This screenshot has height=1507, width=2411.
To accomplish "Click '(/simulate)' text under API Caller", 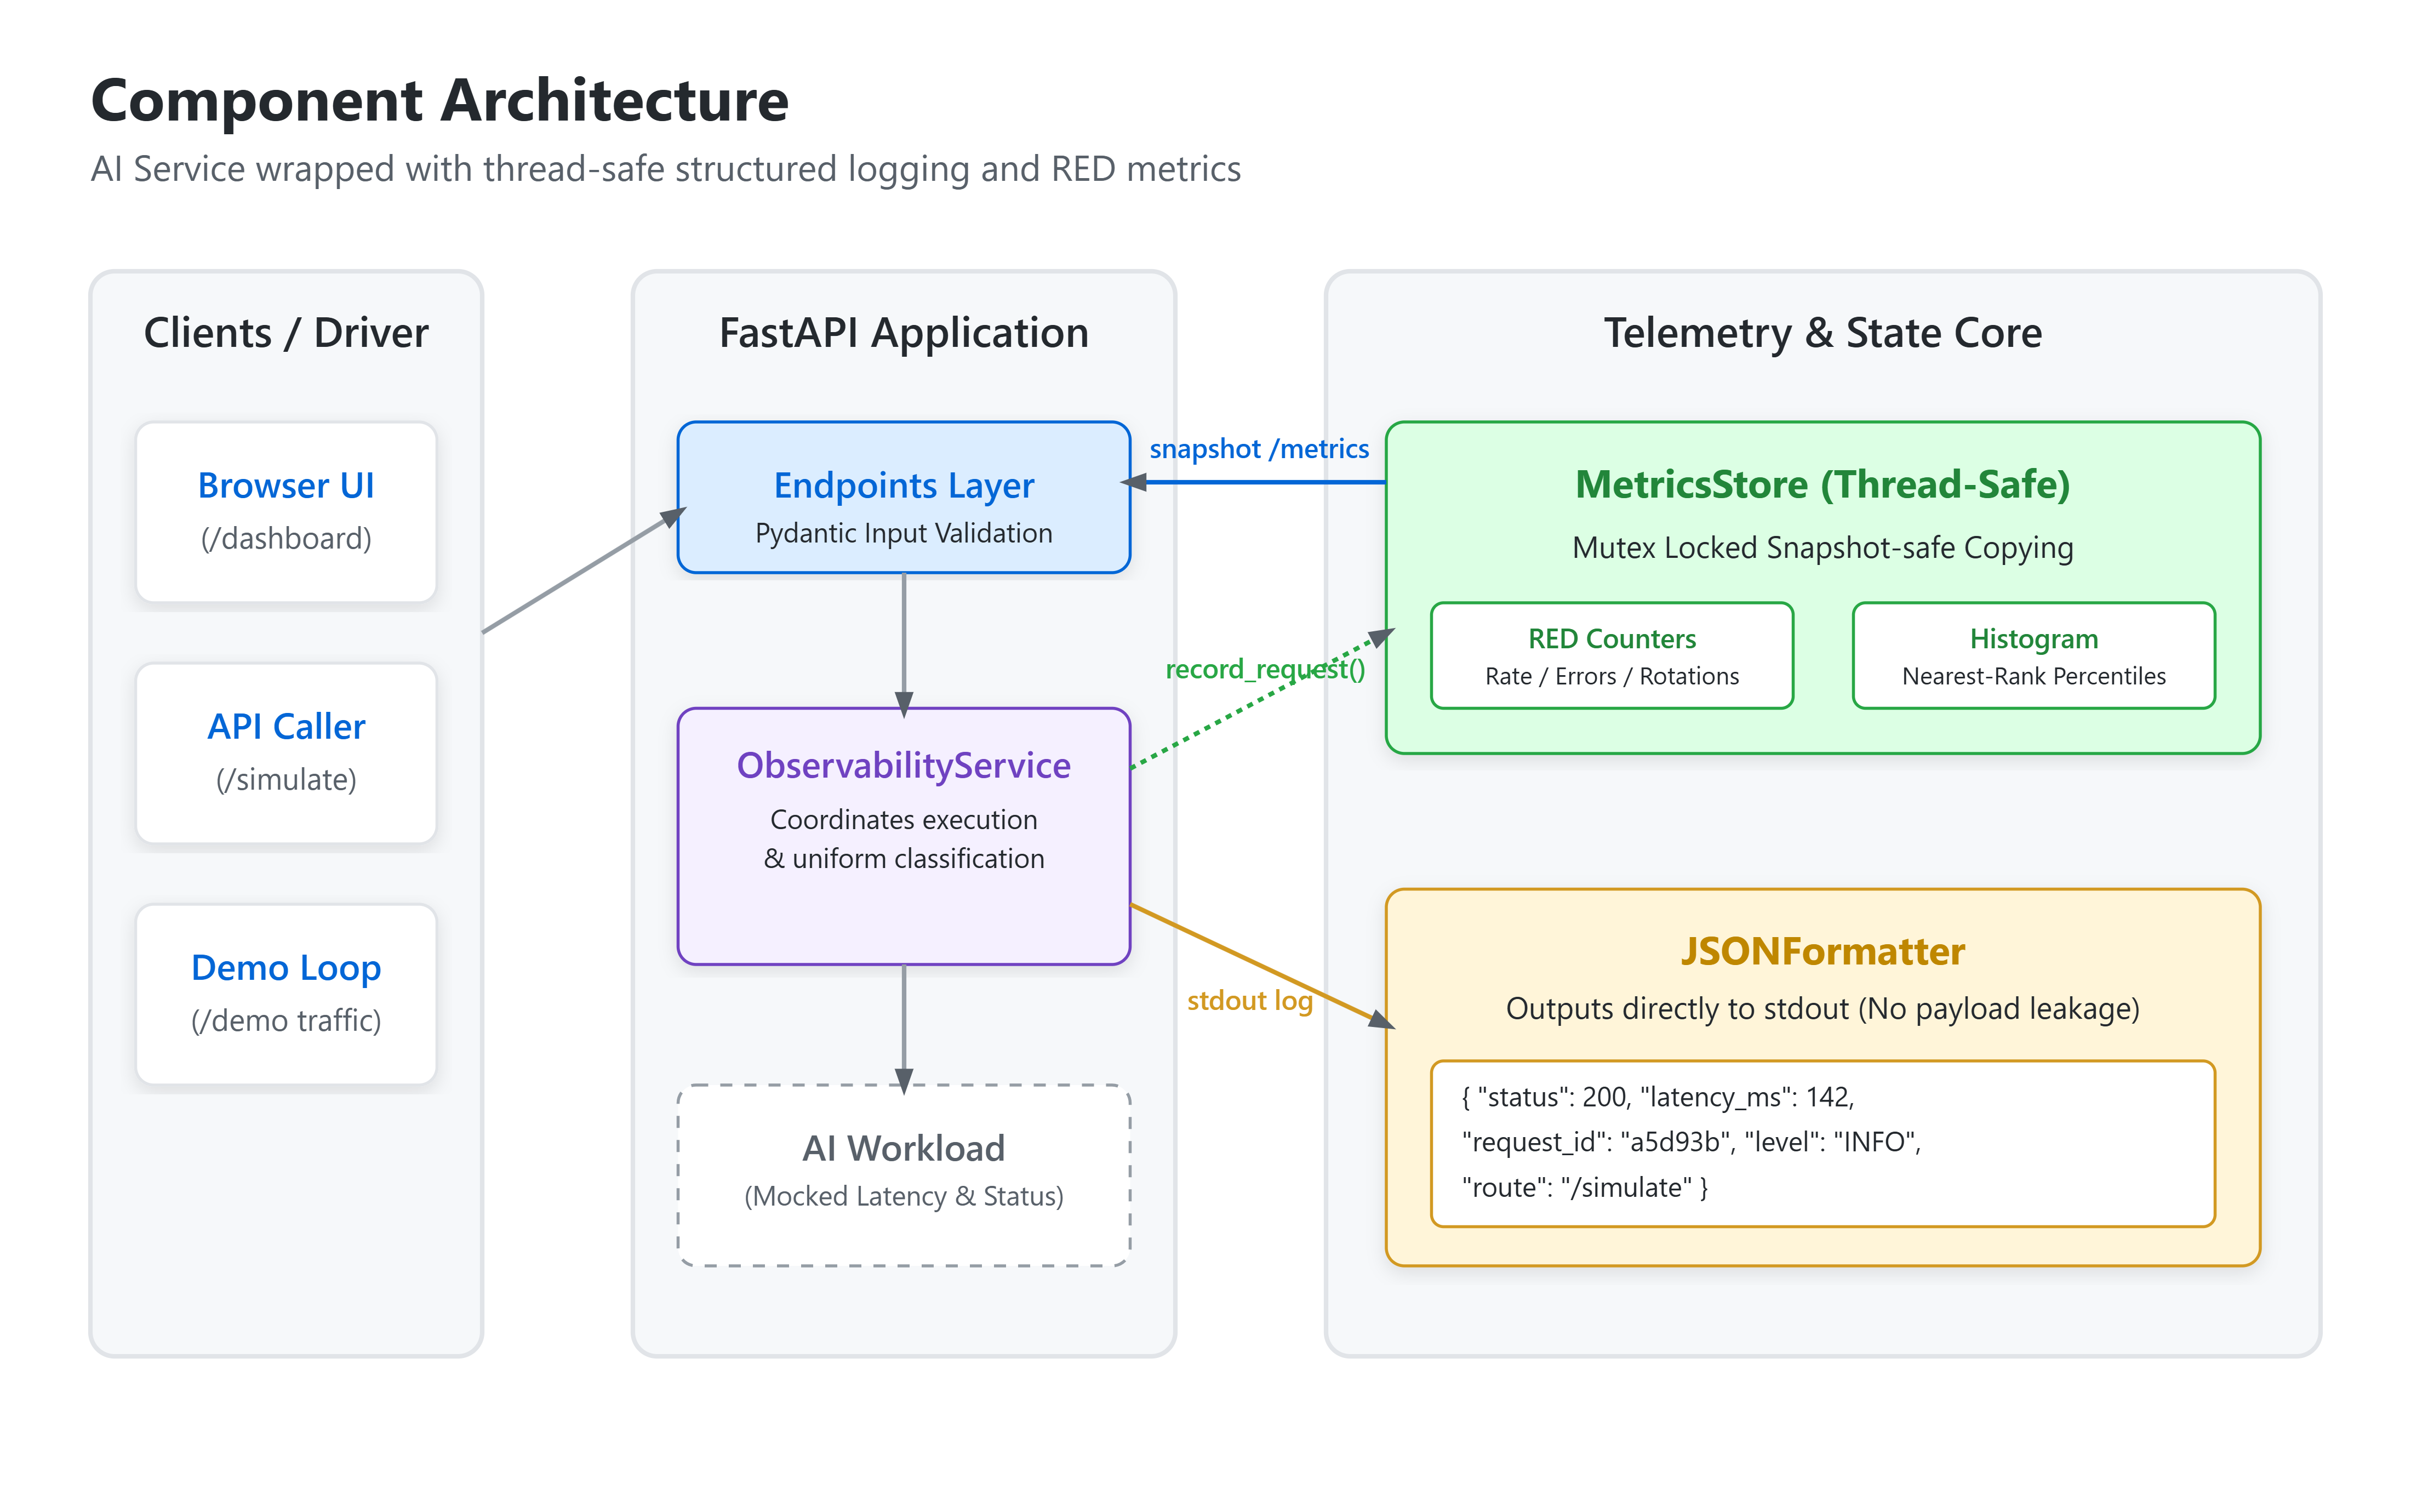I will [286, 780].
